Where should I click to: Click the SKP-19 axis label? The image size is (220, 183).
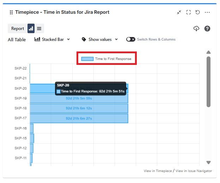tap(20, 98)
